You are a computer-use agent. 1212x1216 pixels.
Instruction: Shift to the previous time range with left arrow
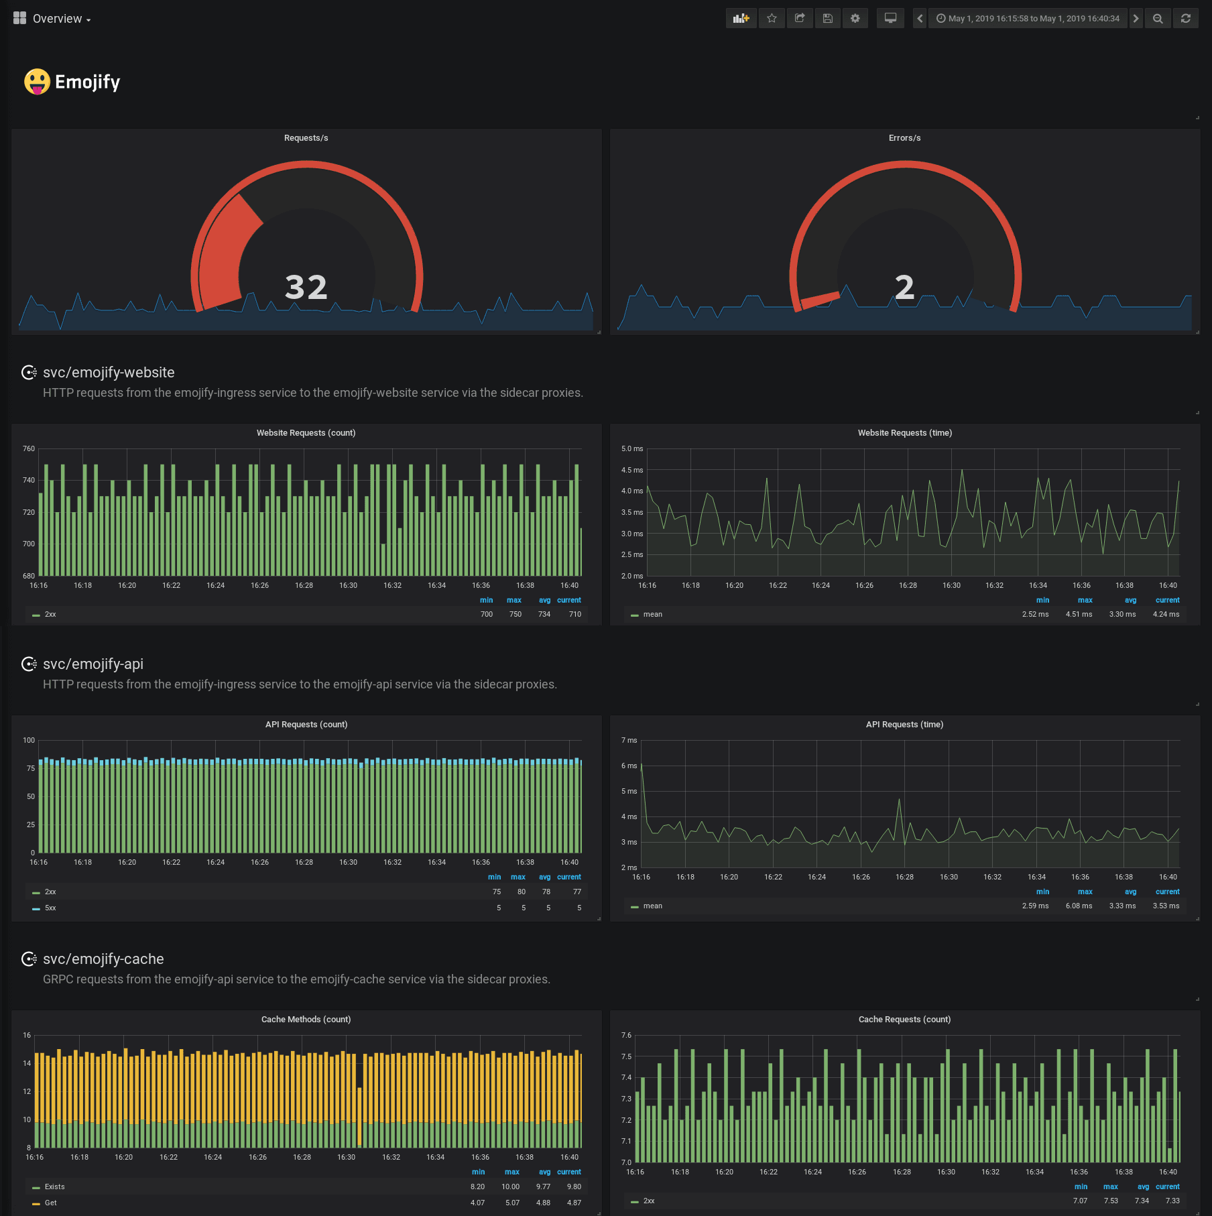[x=918, y=18]
